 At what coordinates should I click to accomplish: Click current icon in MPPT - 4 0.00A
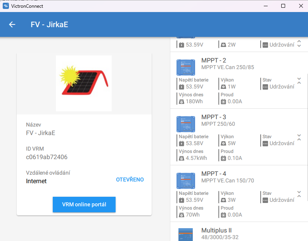(x=223, y=215)
